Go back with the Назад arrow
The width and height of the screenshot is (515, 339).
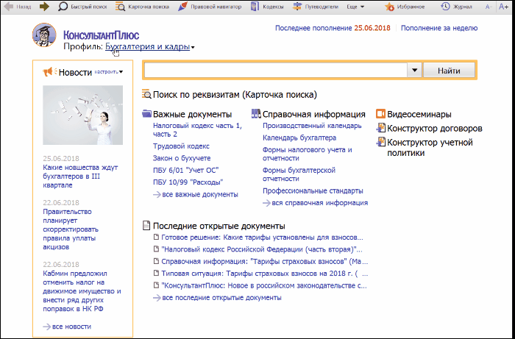point(17,7)
